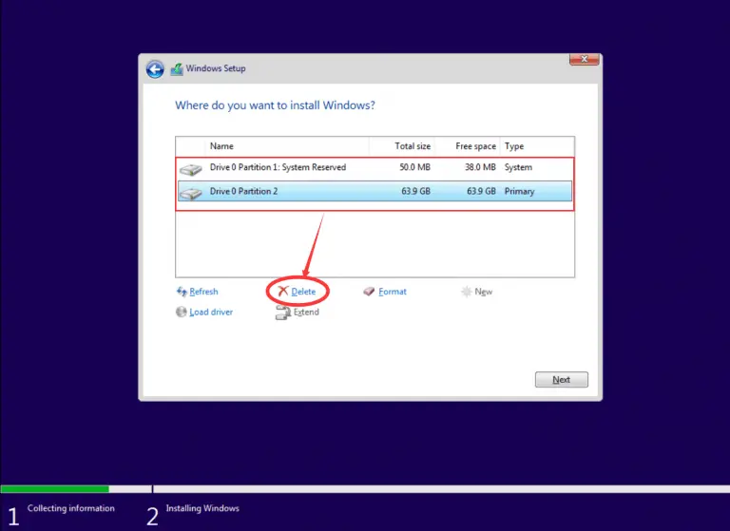Click the Extend partition icon

tap(283, 313)
